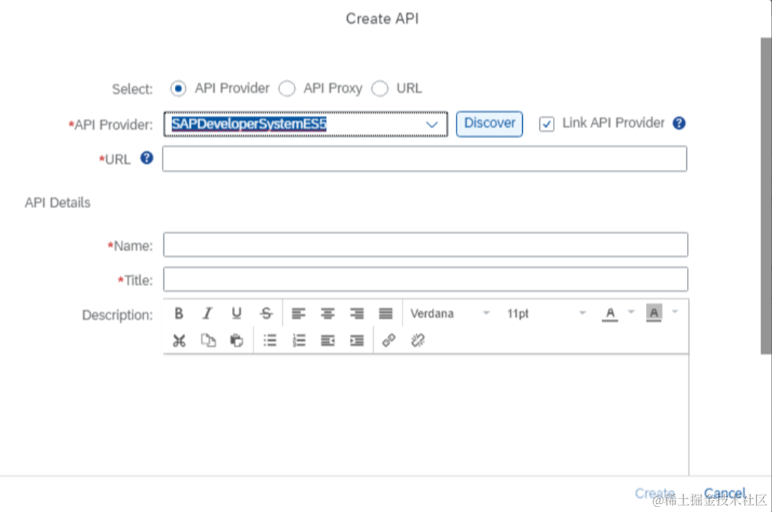Click inside the Description text area
The height and width of the screenshot is (512, 772).
coord(426,415)
